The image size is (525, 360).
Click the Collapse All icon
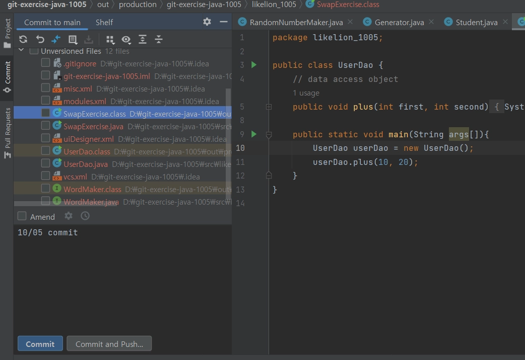159,39
